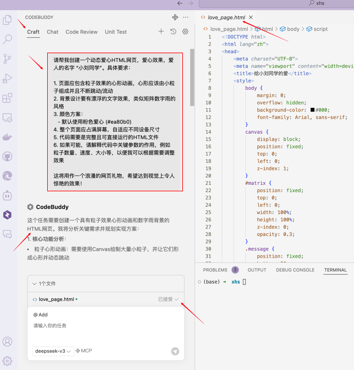Open the Docker whale icon
This screenshot has height=370, width=354.
pyautogui.click(x=7, y=137)
